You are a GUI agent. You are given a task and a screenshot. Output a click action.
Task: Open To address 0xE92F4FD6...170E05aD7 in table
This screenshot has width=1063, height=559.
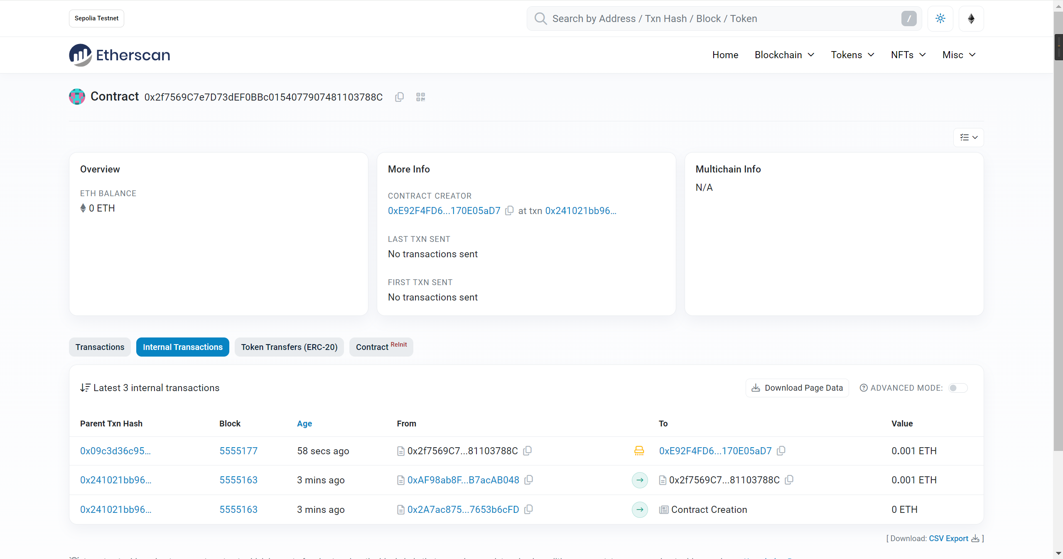point(715,451)
